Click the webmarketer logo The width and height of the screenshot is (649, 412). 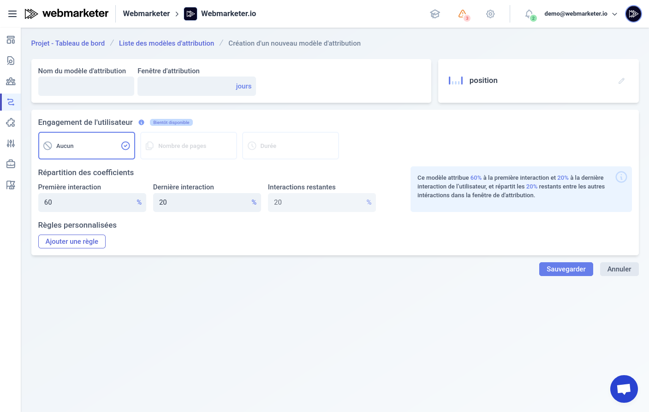tap(66, 14)
